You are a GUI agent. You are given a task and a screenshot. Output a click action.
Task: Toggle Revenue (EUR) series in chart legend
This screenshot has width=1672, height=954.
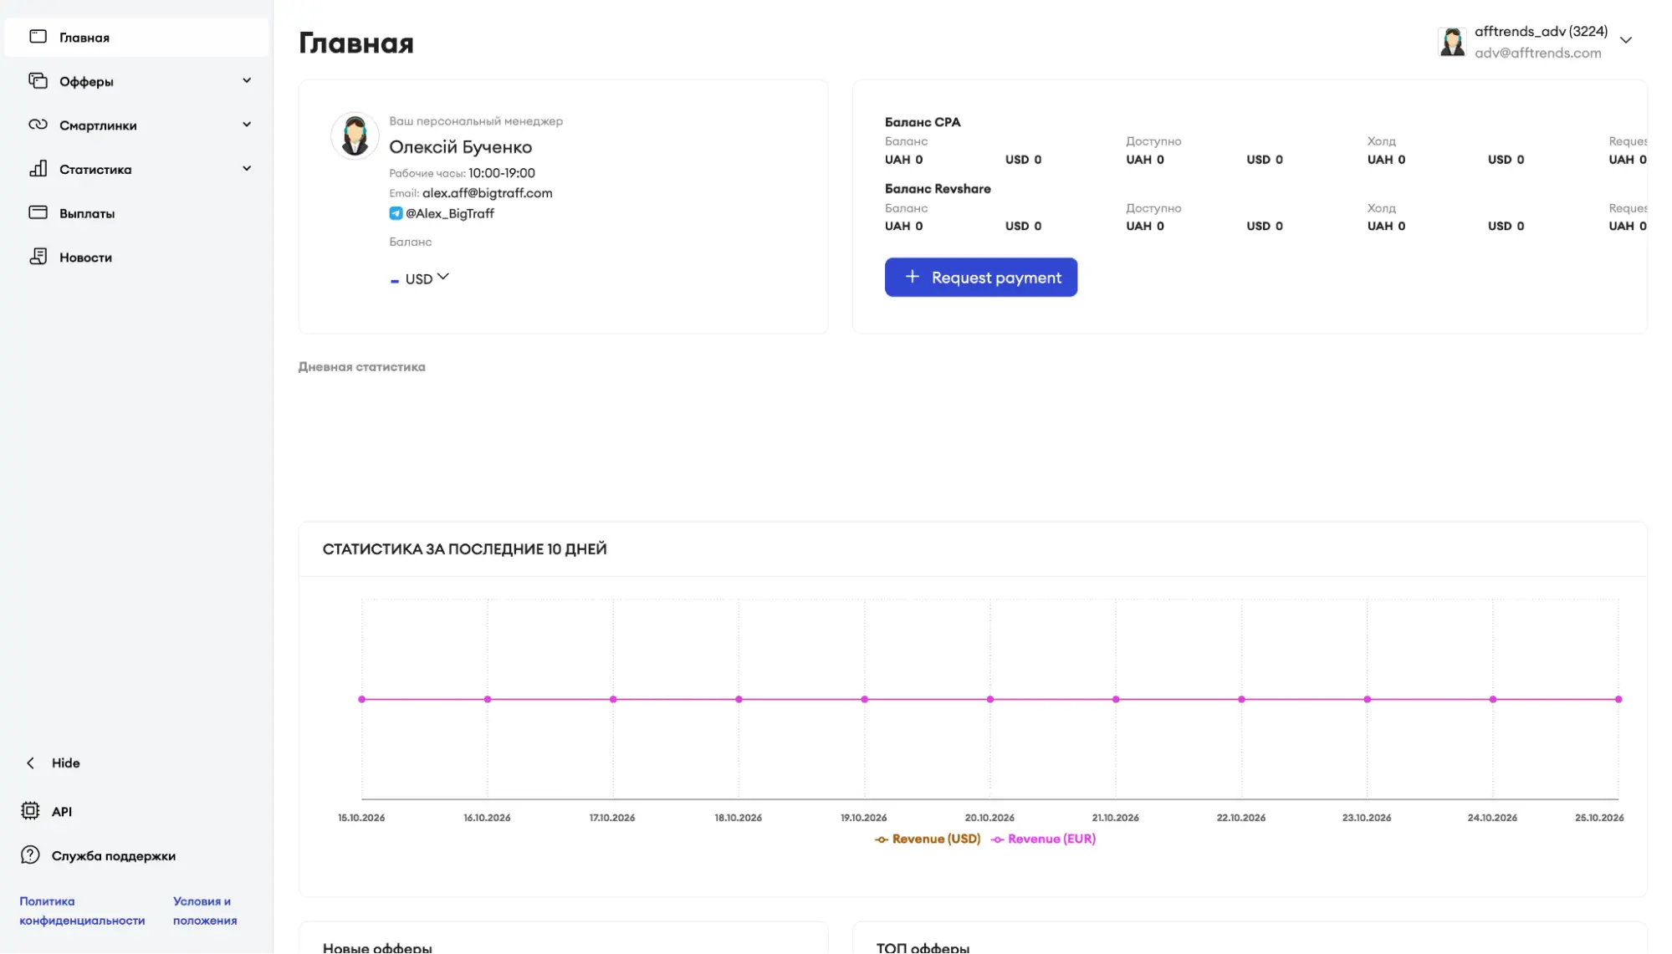(x=1043, y=839)
